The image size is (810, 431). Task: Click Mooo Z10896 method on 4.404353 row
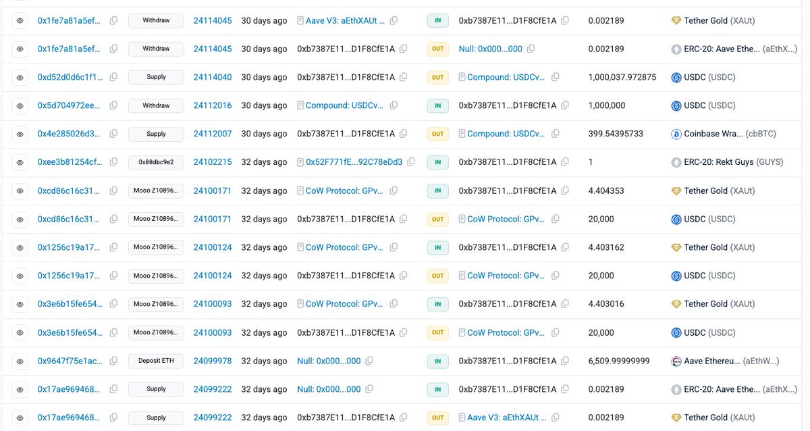pos(156,191)
